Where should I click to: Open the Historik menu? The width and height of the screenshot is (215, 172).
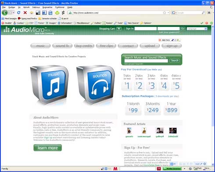click(26, 7)
